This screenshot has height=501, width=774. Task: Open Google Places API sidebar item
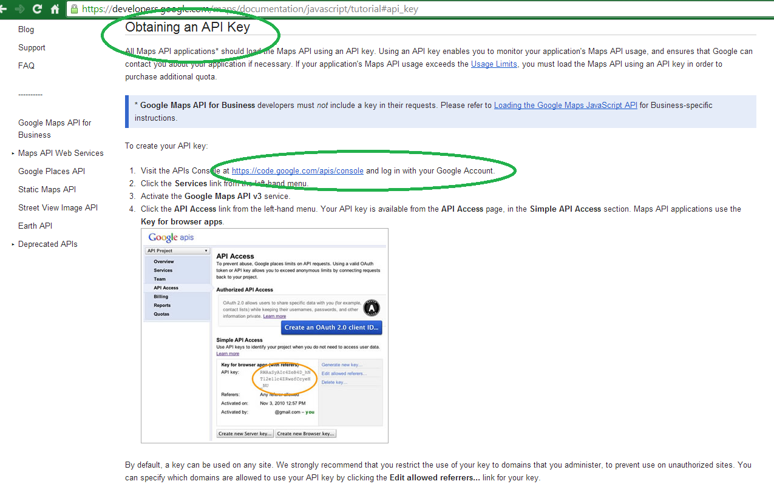tap(52, 171)
